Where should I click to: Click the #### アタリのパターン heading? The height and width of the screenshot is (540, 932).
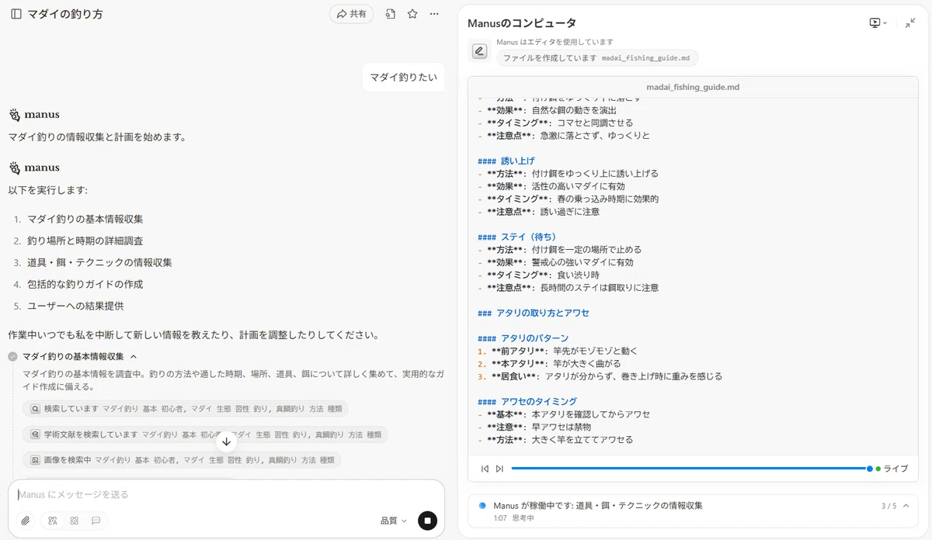523,338
